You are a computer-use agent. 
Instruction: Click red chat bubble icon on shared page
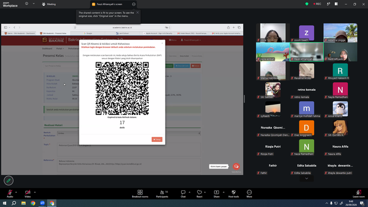coord(236,166)
